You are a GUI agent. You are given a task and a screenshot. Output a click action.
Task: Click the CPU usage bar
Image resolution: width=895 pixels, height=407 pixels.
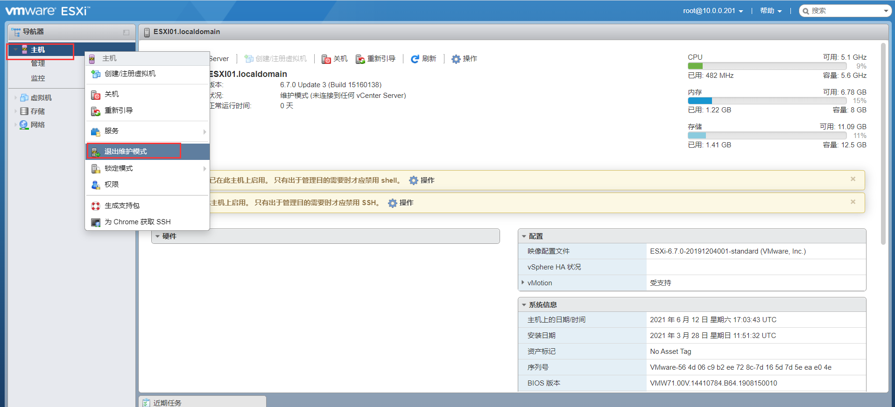pyautogui.click(x=767, y=66)
